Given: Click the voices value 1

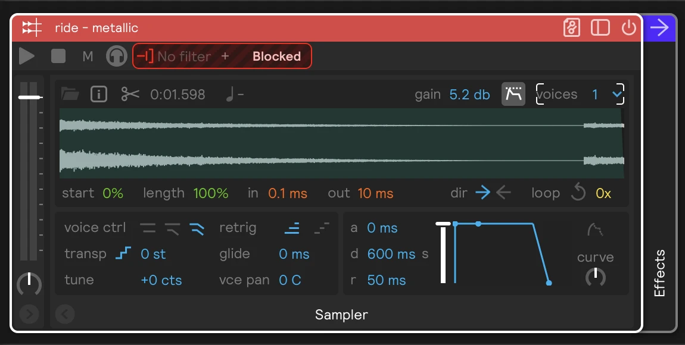Looking at the screenshot, I should tap(595, 95).
